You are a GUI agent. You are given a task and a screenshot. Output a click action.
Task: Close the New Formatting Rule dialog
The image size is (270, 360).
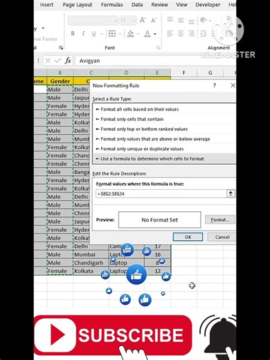(x=233, y=85)
